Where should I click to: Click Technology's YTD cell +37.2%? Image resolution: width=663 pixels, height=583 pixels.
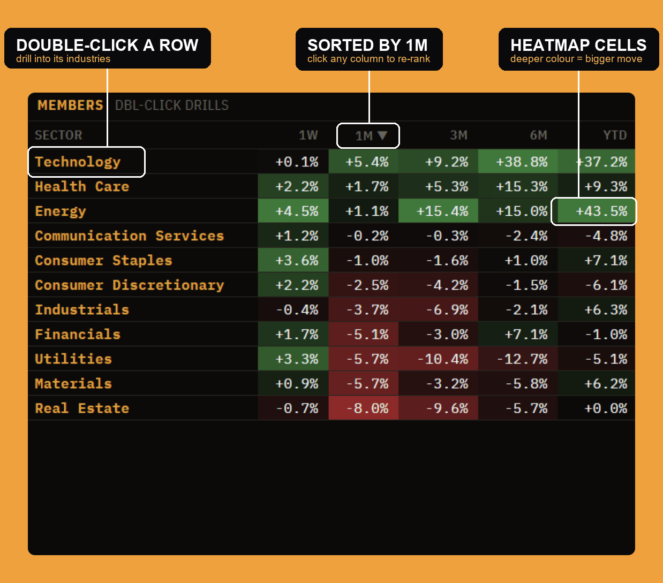[x=597, y=162]
